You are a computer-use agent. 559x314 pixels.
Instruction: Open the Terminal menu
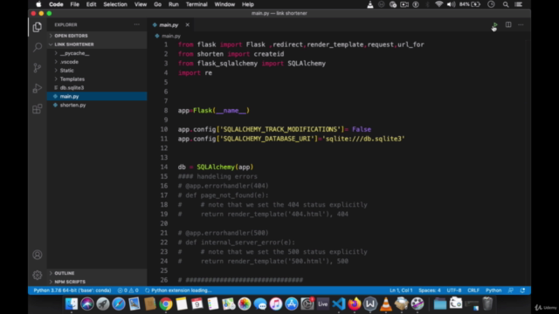197,4
